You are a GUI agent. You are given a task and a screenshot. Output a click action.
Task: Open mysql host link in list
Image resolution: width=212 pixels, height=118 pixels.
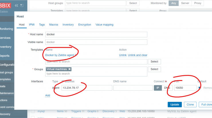(41, 111)
